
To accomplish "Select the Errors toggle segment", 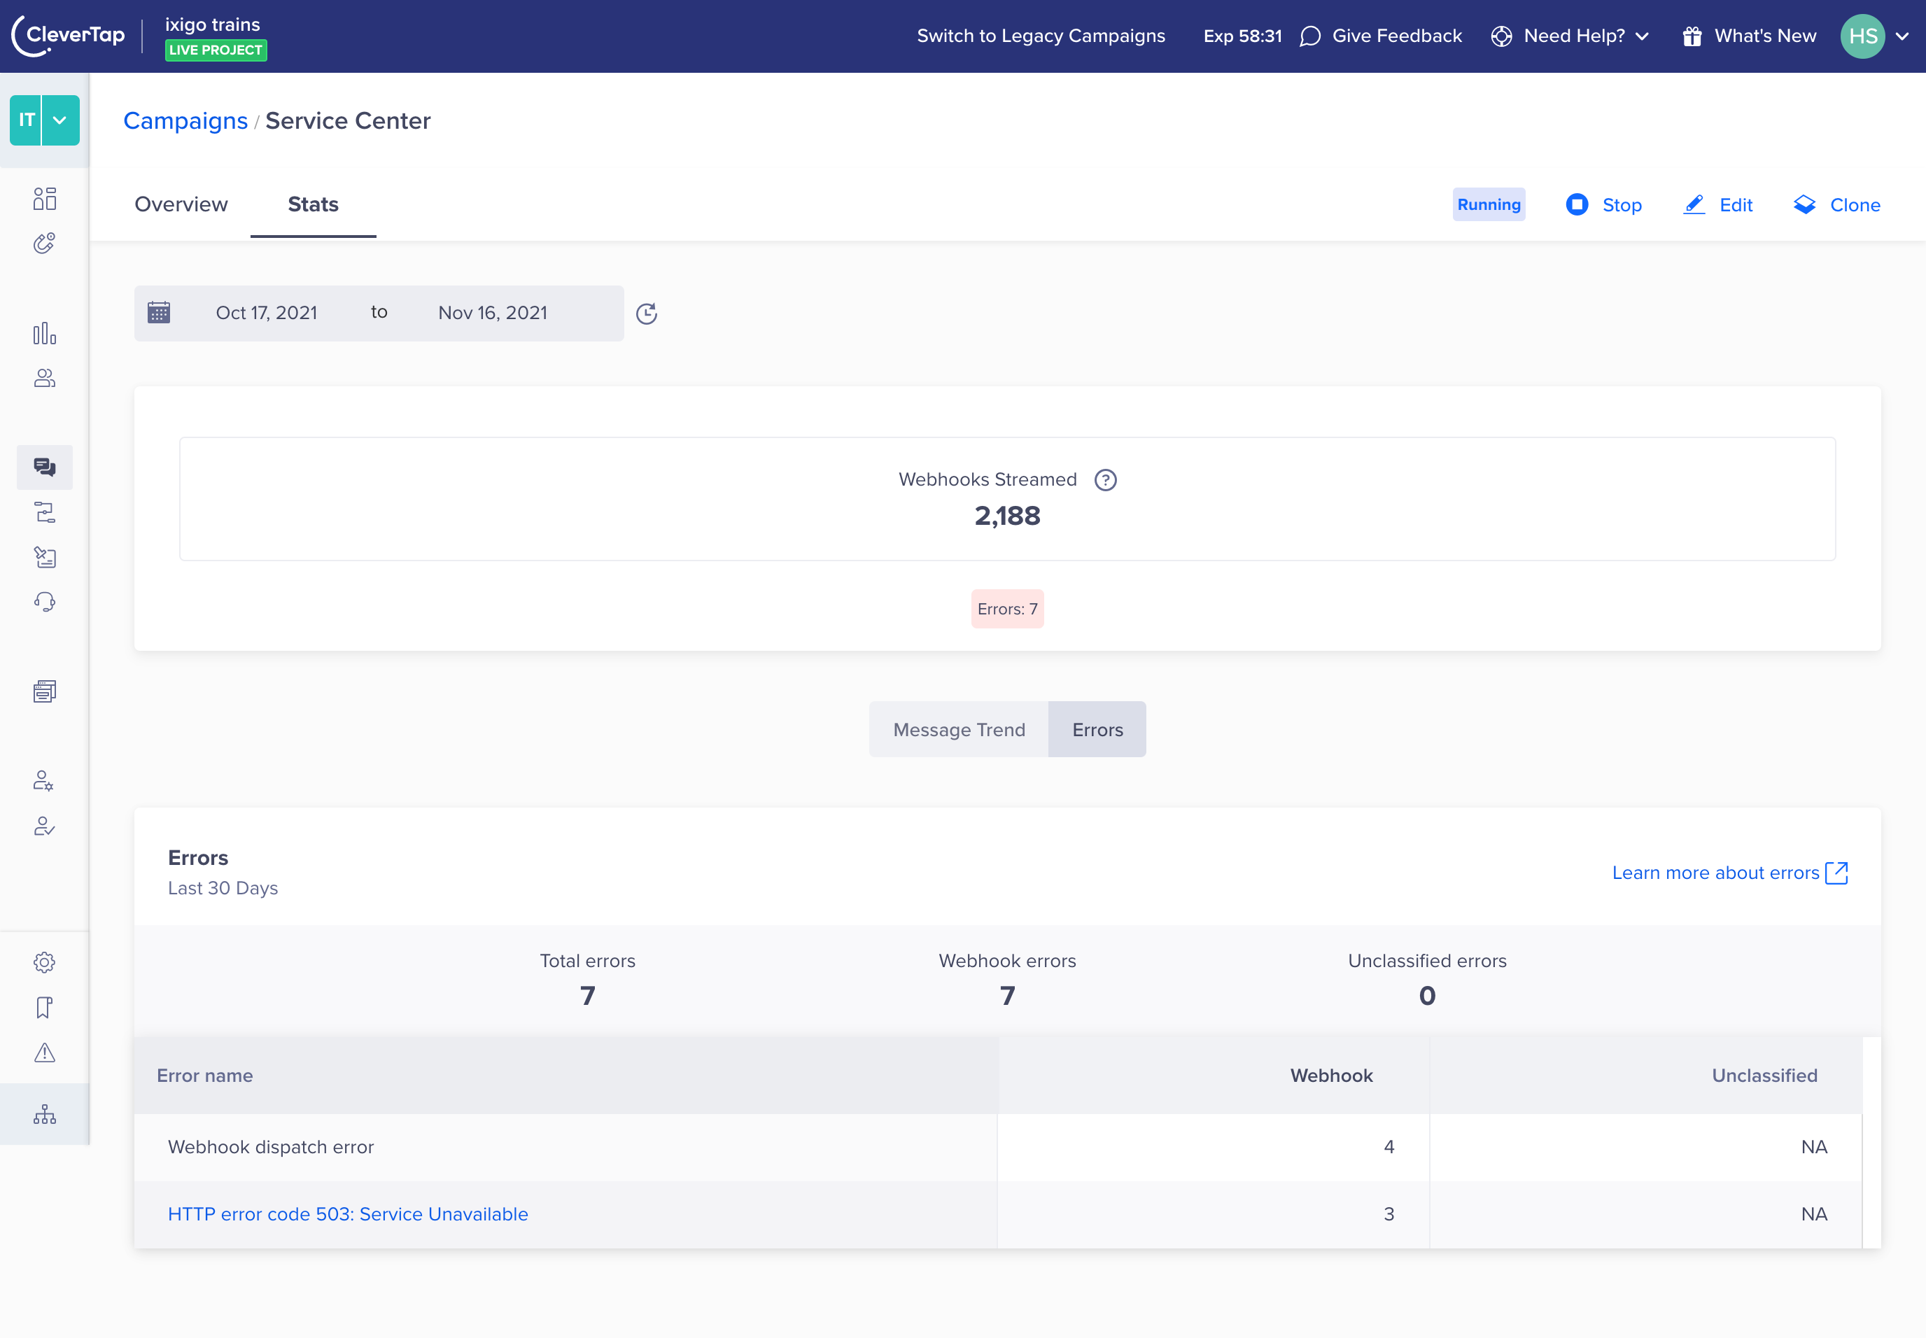I will (1097, 729).
